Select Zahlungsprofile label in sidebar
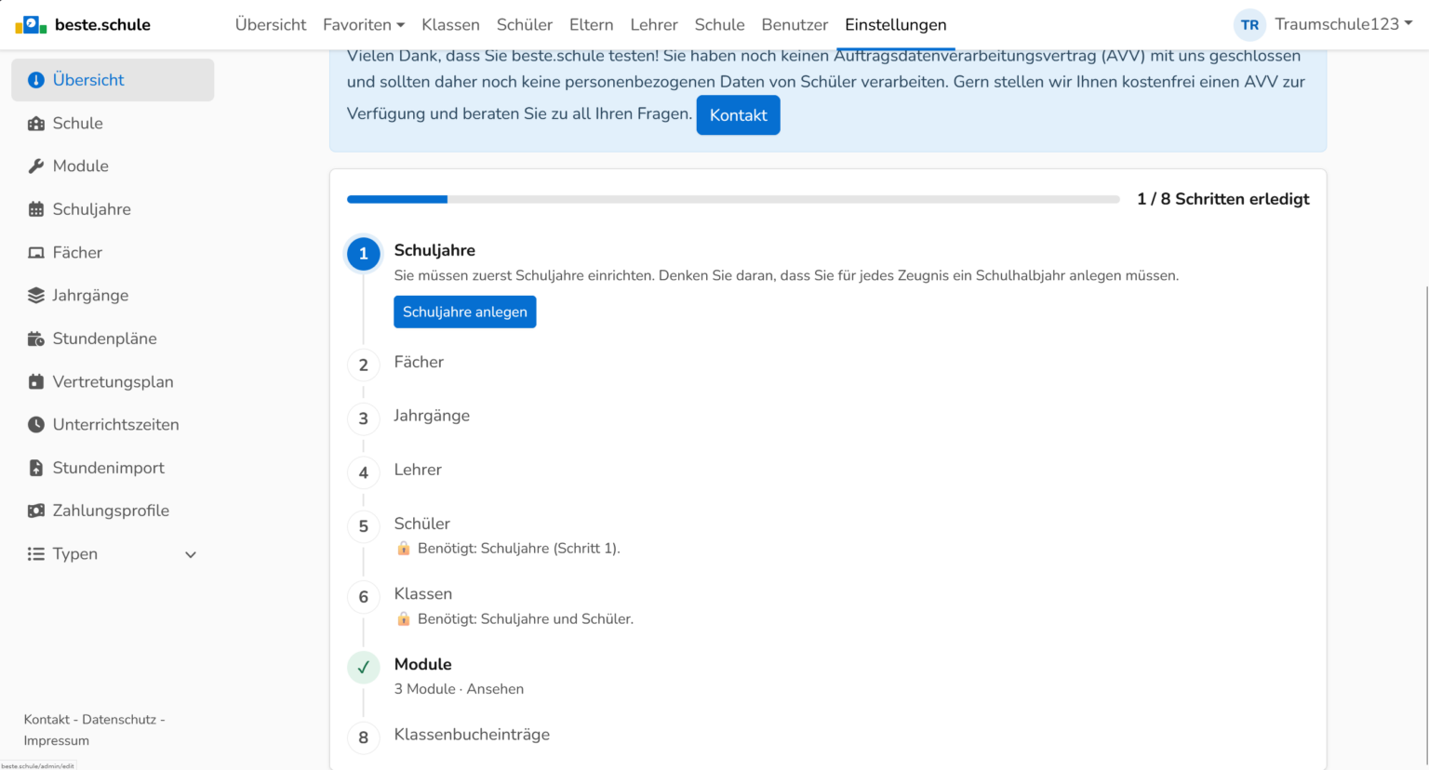The image size is (1429, 770). 112,511
